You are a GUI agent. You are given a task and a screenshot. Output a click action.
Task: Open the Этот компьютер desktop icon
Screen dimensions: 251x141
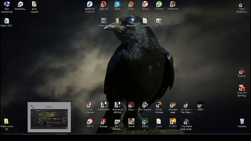(x=7, y=7)
